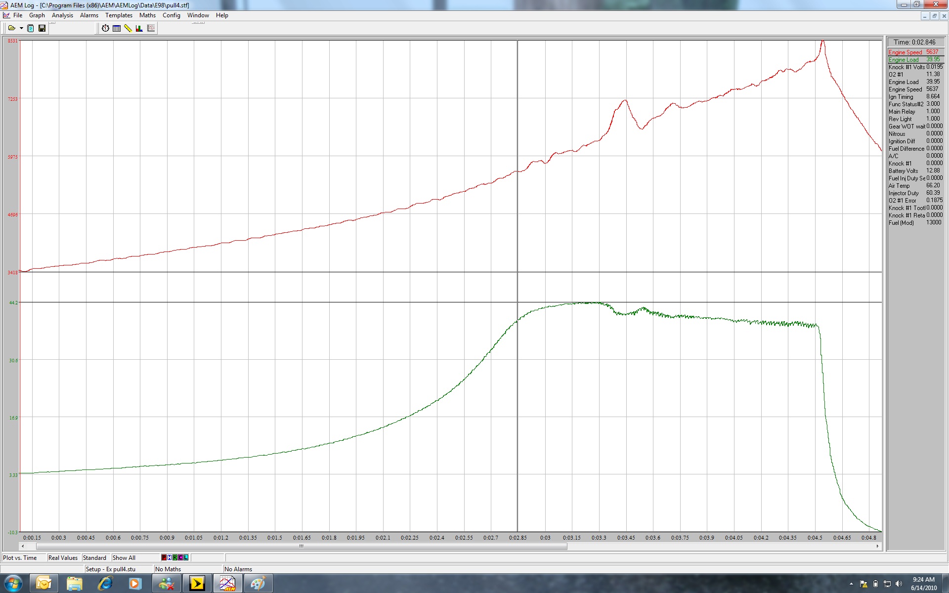Click the notepad icon in toolbar
Screen dimensions: 949x593
[x=31, y=28]
